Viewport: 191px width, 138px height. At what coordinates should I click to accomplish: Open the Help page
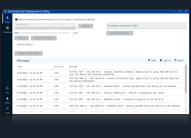7,90
